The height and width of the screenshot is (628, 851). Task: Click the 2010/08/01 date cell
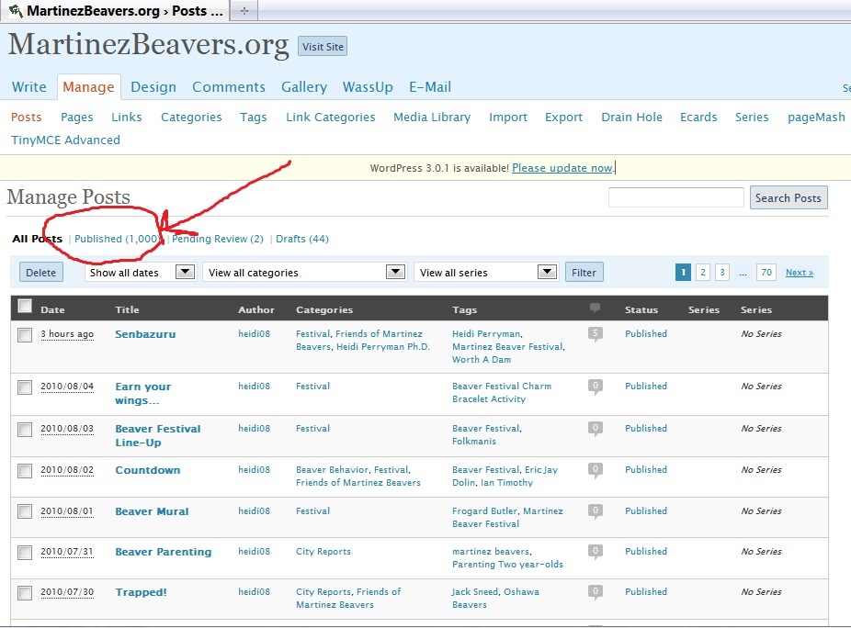click(67, 510)
